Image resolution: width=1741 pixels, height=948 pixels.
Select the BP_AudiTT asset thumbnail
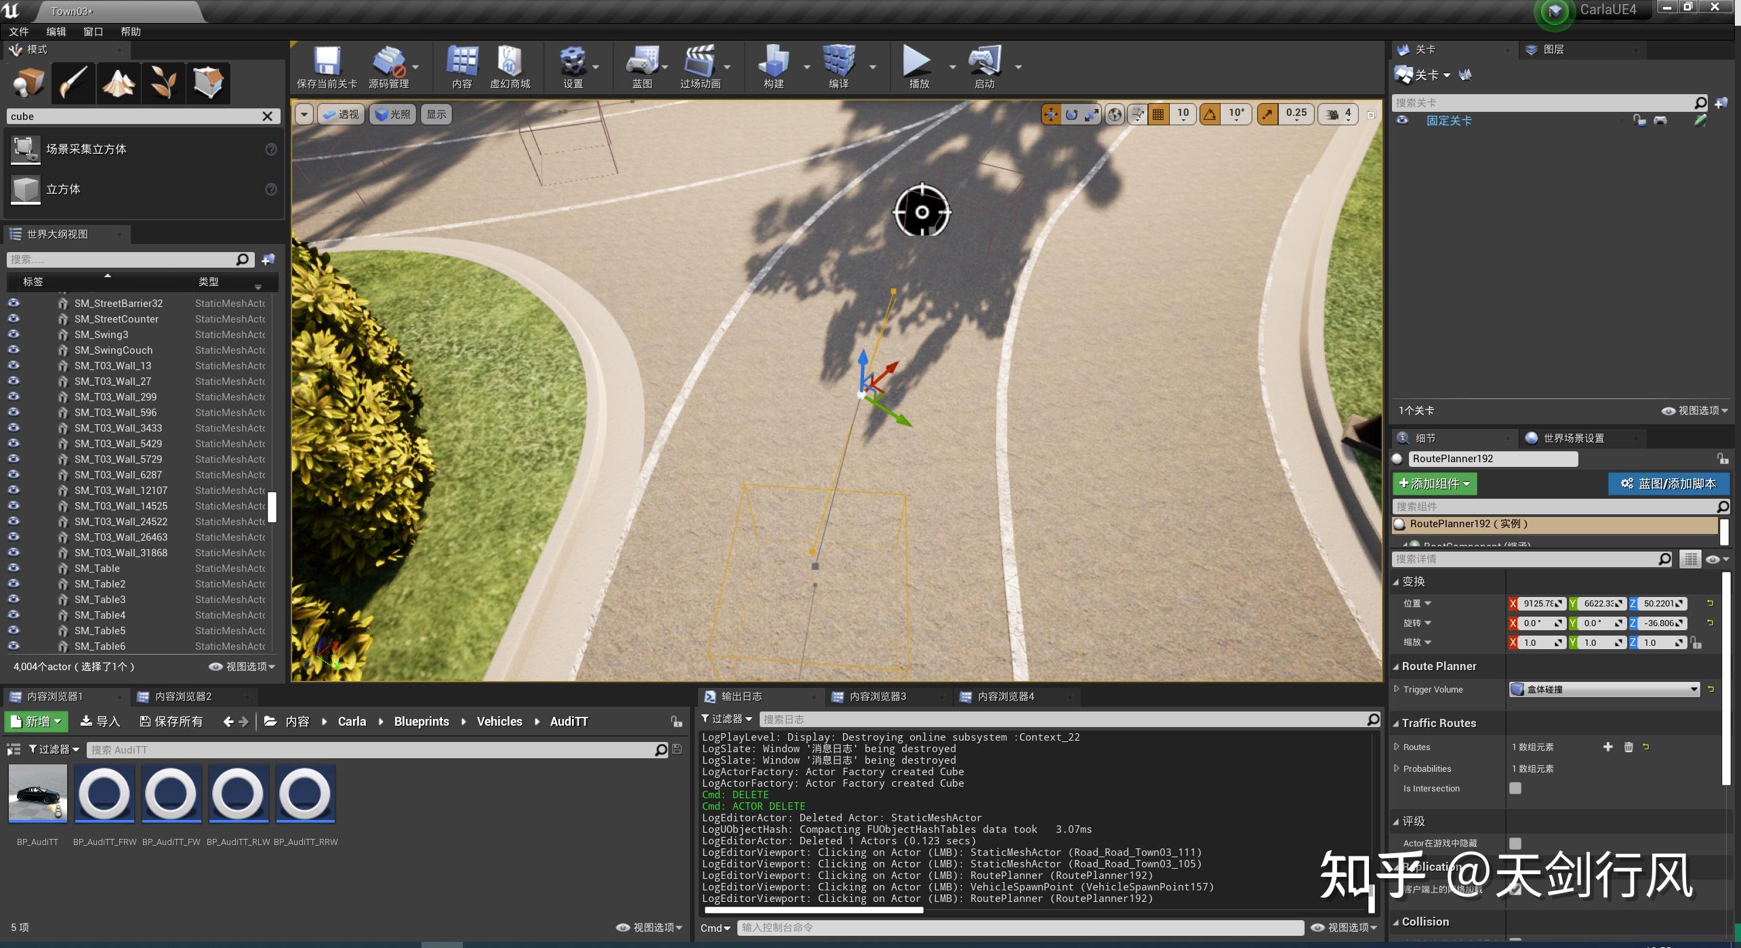click(x=38, y=794)
